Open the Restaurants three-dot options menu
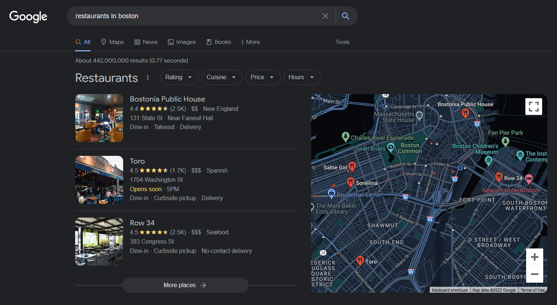 click(x=148, y=77)
